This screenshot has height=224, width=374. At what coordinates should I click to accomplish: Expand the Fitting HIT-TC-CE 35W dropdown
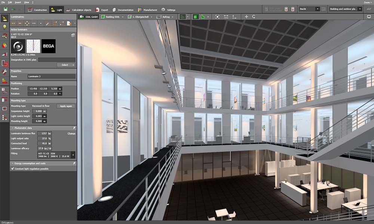73,155
